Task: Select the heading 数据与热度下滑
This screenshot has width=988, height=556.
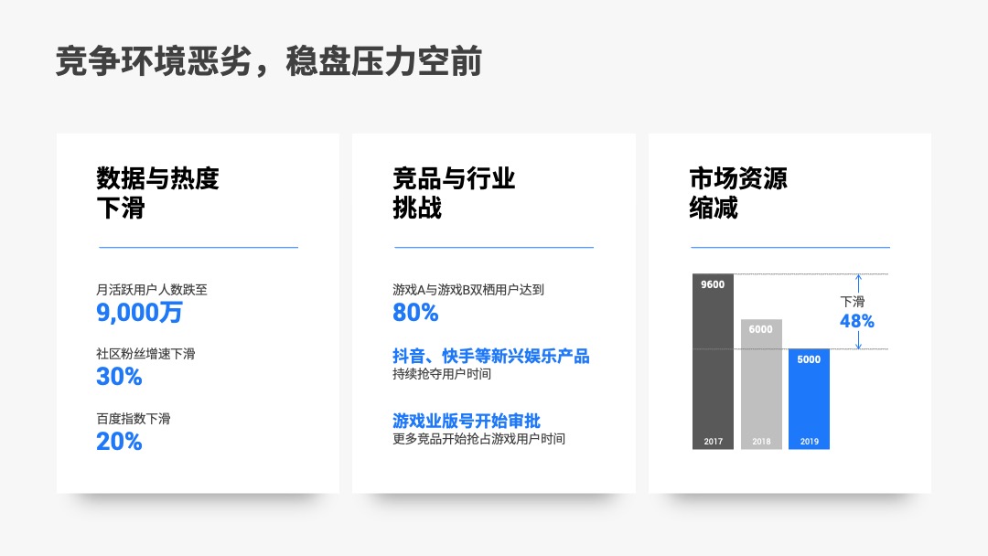Action: 157,193
